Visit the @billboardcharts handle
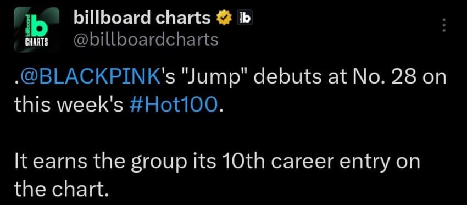Screen dimensions: 467x205 146,39
